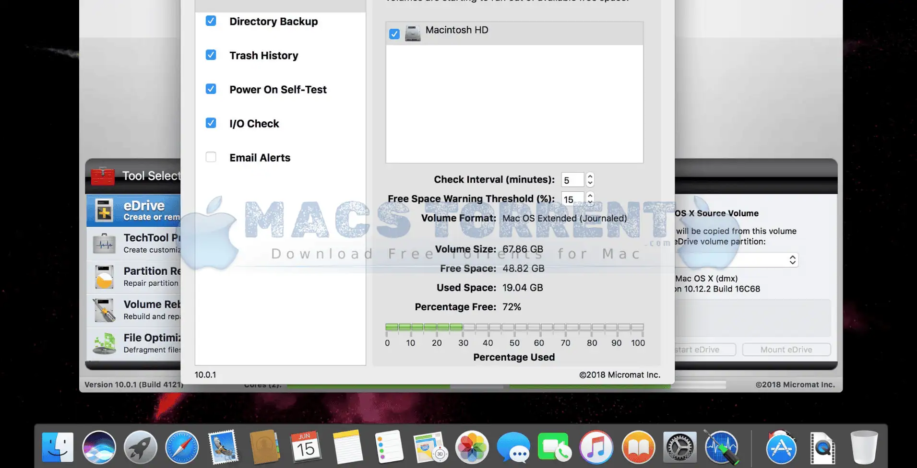Open iTunes music icon in Dock
Image resolution: width=917 pixels, height=468 pixels.
[x=596, y=447]
